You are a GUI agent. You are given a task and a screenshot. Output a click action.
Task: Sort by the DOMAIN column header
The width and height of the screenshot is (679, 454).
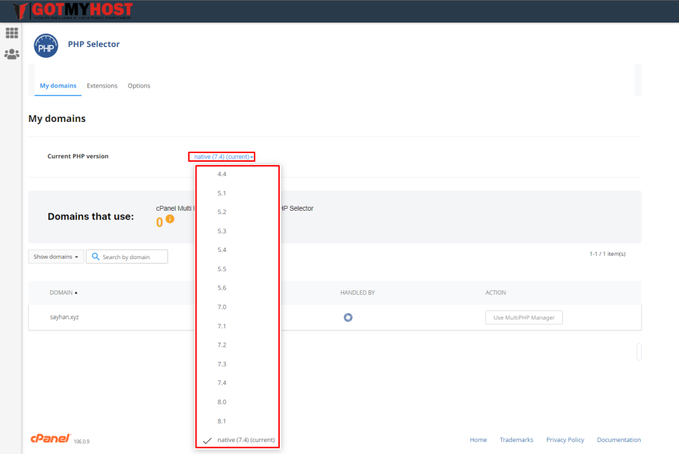(x=63, y=292)
